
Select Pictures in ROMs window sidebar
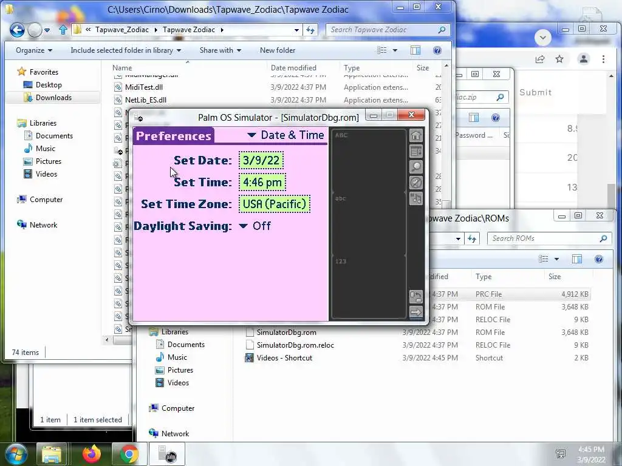[x=180, y=370]
